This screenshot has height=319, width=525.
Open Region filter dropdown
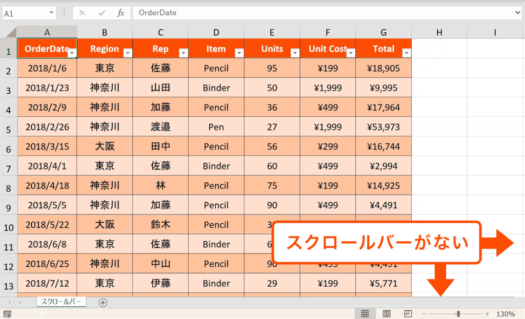[128, 53]
